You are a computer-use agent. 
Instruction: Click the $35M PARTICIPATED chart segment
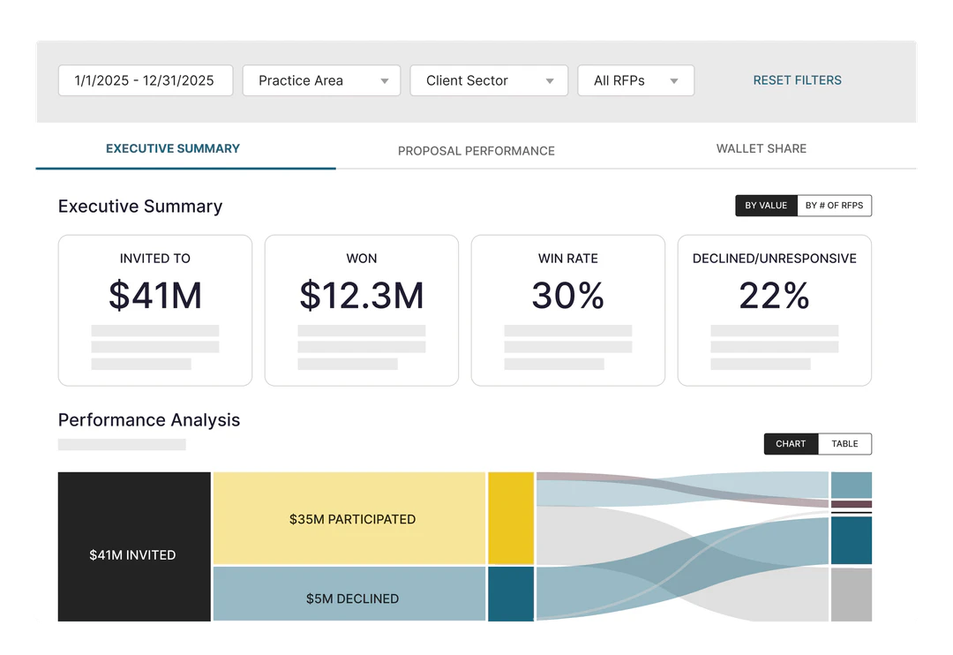pos(349,519)
